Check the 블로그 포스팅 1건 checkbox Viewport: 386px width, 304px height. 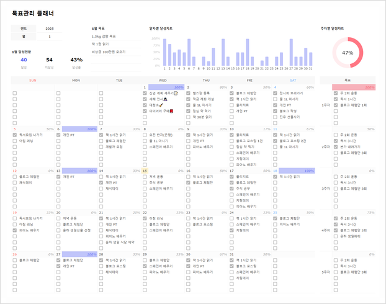[231, 141]
